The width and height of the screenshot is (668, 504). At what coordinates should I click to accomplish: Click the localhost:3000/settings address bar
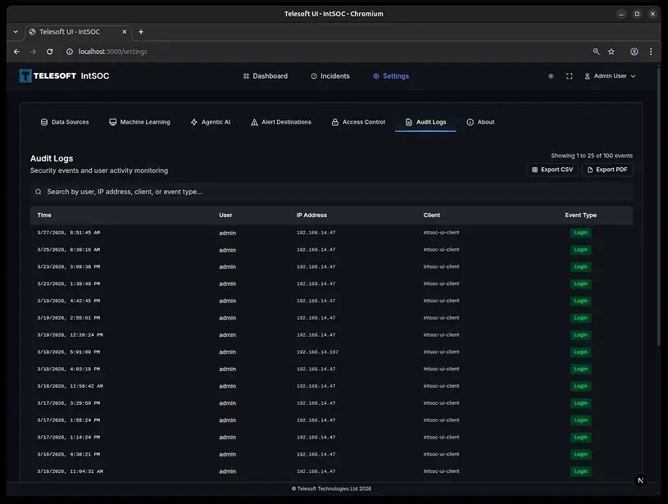pyautogui.click(x=112, y=52)
